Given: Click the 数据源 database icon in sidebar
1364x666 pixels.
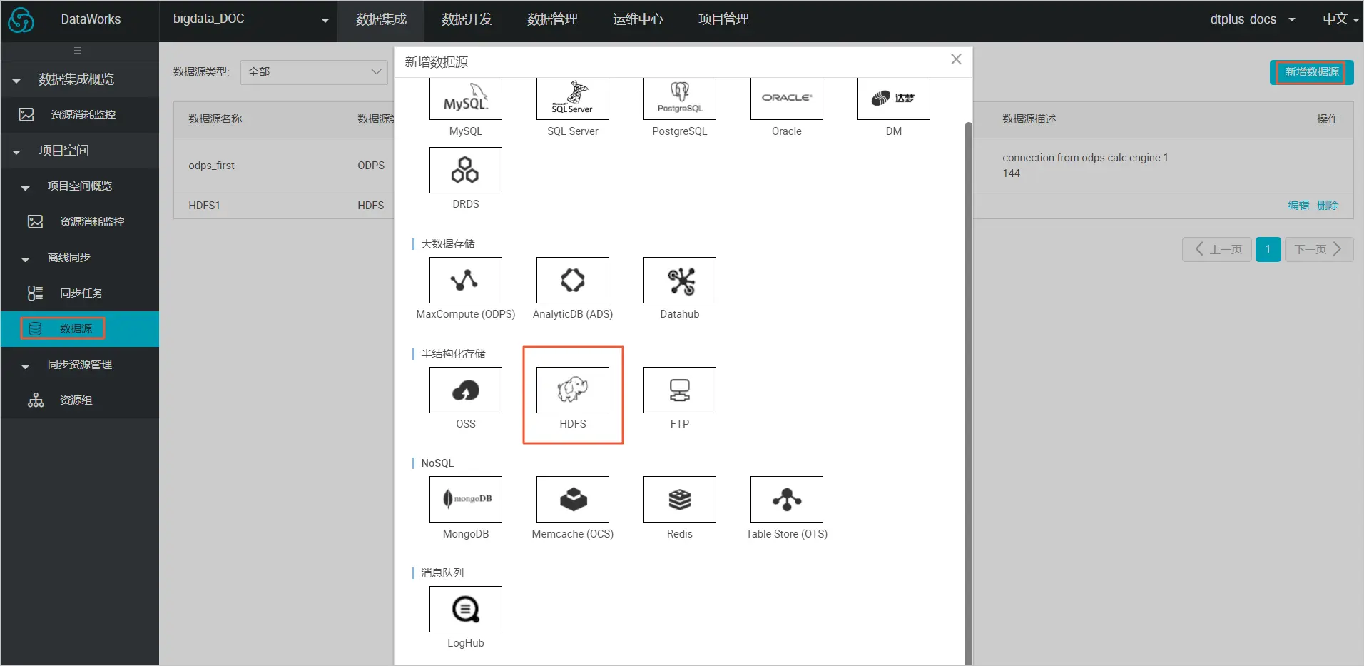Looking at the screenshot, I should click(35, 328).
